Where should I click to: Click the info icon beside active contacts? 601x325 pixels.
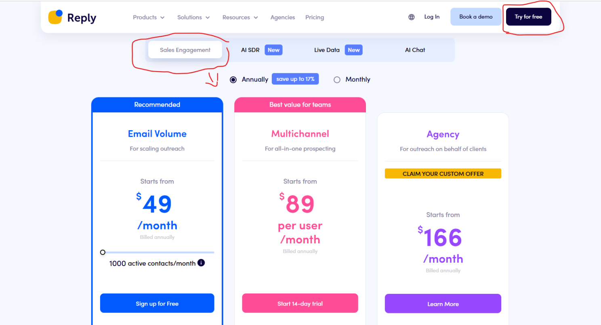201,263
